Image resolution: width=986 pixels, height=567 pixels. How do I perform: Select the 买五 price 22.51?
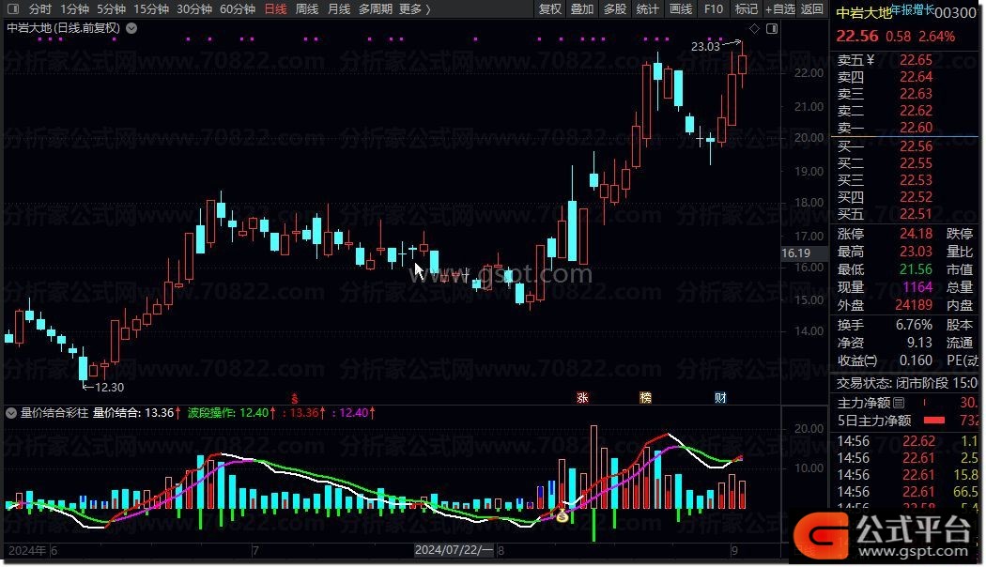pyautogui.click(x=916, y=214)
